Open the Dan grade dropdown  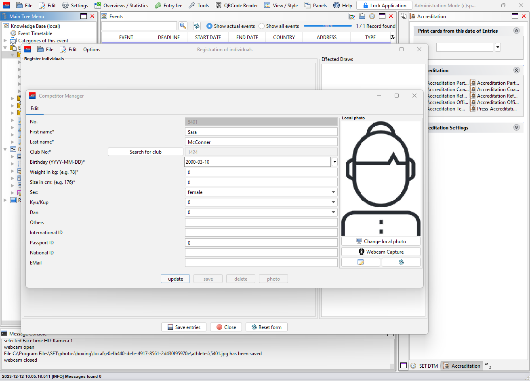tap(261, 212)
